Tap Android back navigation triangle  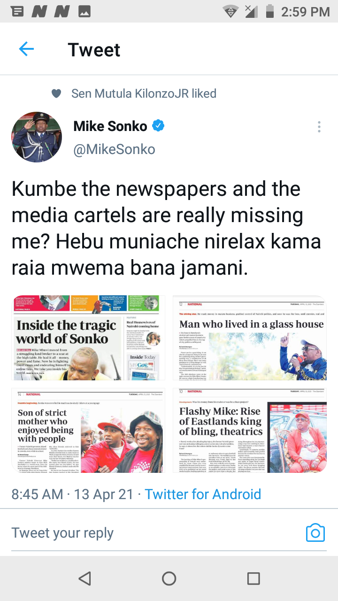[x=84, y=578]
